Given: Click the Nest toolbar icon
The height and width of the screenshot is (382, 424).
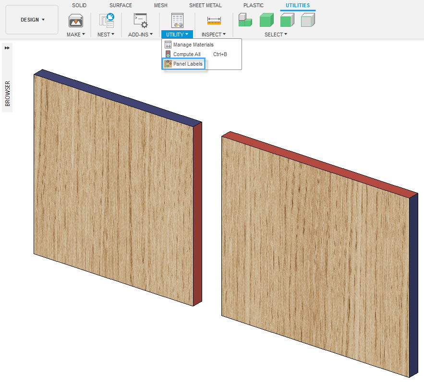Looking at the screenshot, I should point(106,20).
